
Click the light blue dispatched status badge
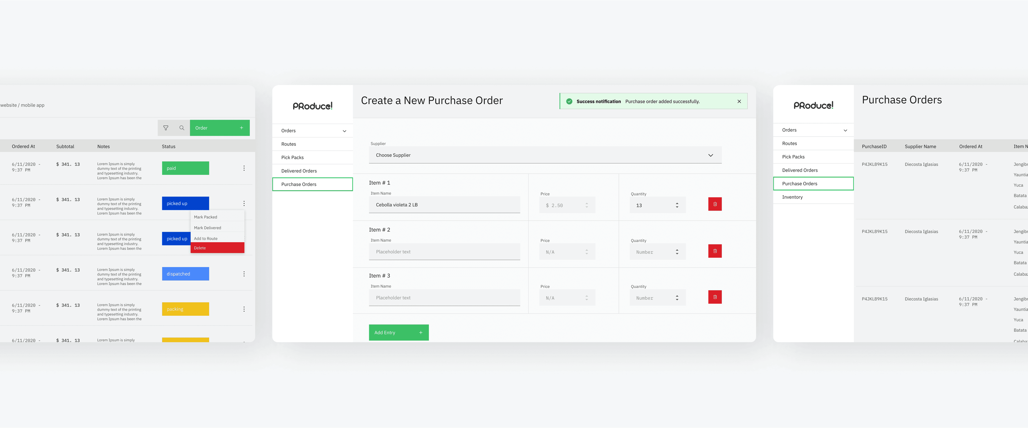tap(186, 274)
